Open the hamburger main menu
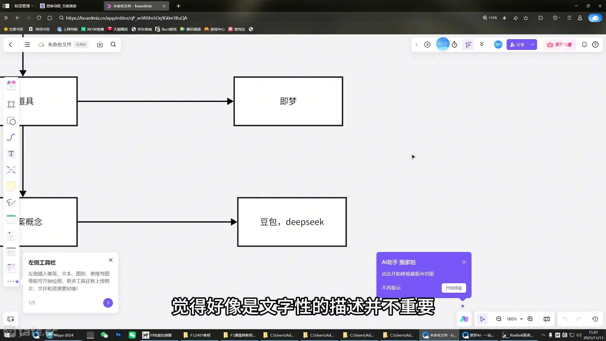Viewport: 606px width, 341px height. pyautogui.click(x=27, y=45)
